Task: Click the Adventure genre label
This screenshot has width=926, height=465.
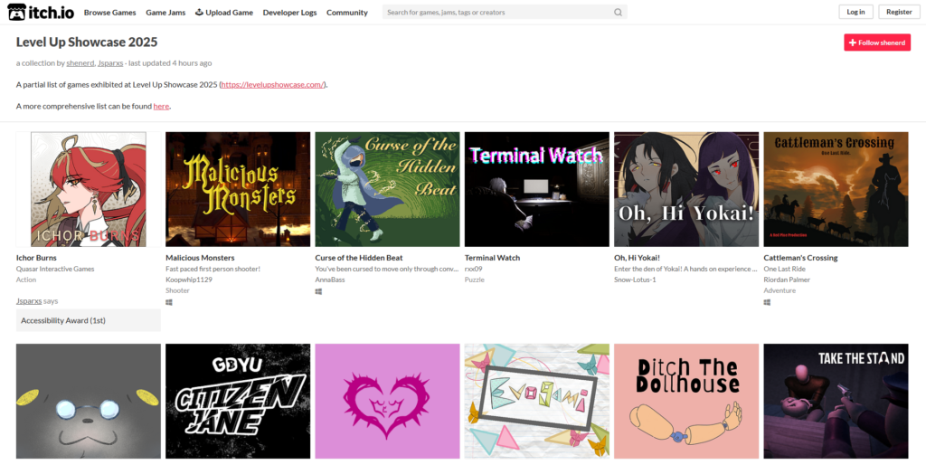Action: [780, 290]
